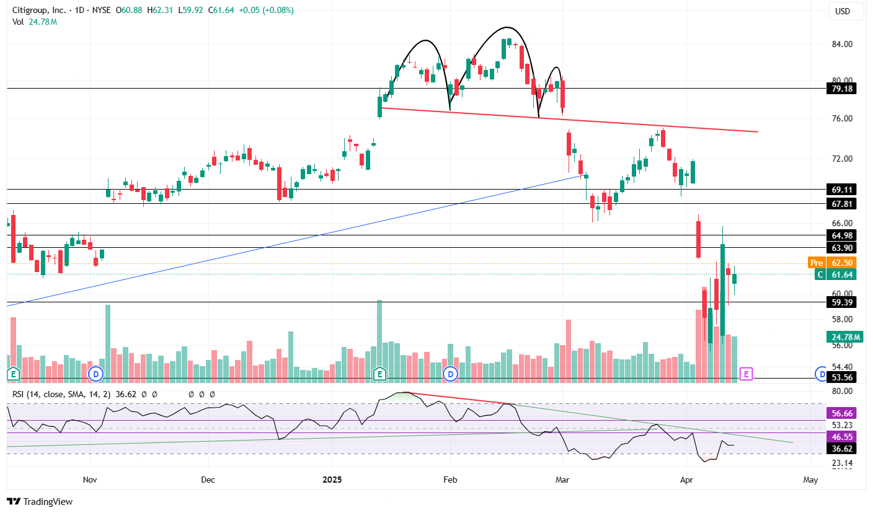Click the TradingView logo

click(x=40, y=501)
